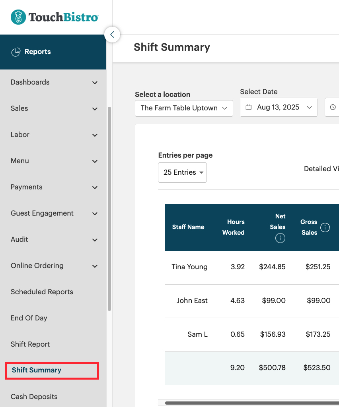Go to End Of Day report
This screenshot has height=407, width=339.
click(x=29, y=318)
